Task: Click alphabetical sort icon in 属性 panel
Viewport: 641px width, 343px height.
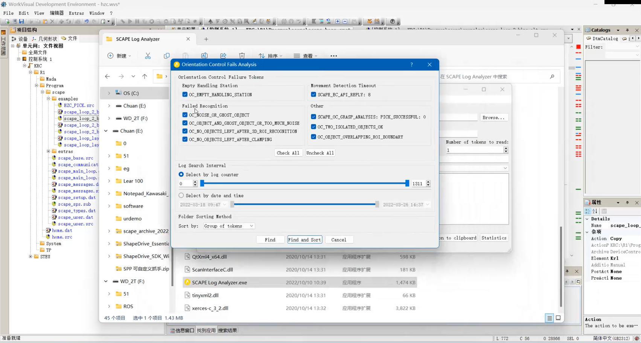Action: click(x=595, y=211)
